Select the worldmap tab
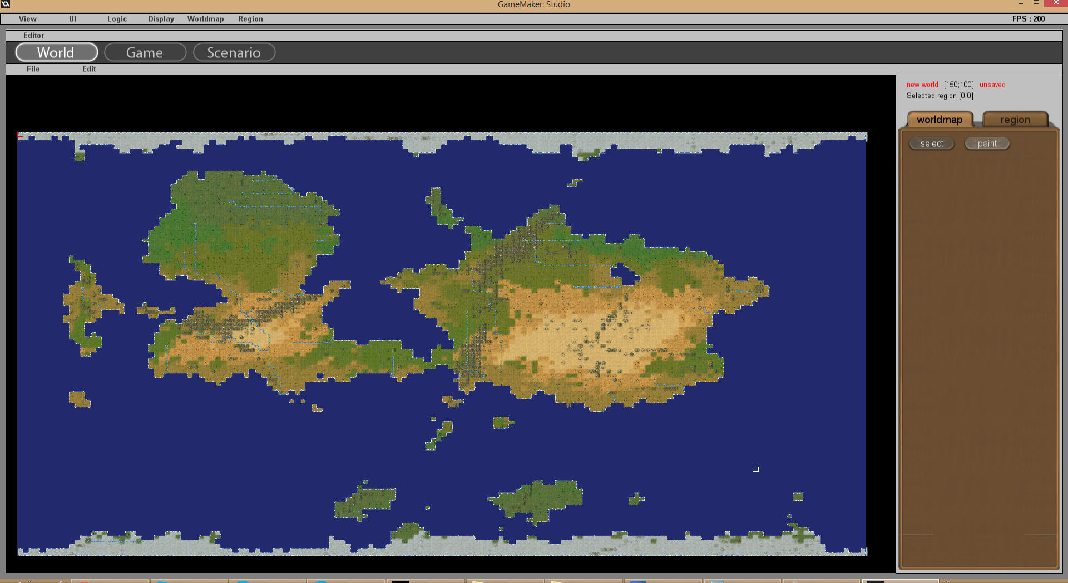This screenshot has width=1068, height=583. click(x=940, y=120)
